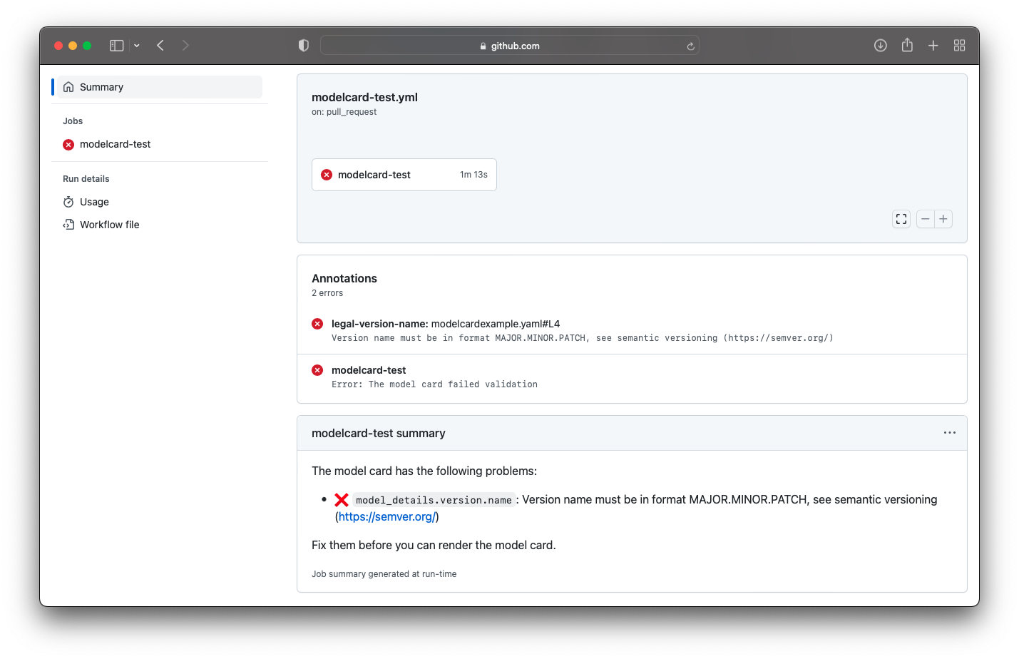Image resolution: width=1019 pixels, height=659 pixels.
Task: Open the Workflow file link
Action: (x=109, y=225)
